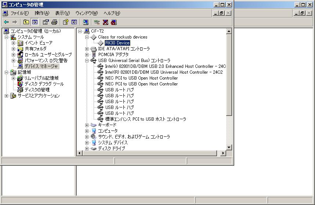Minimize the inner MMC child window
This screenshot has width=315, height=205.
[216, 13]
